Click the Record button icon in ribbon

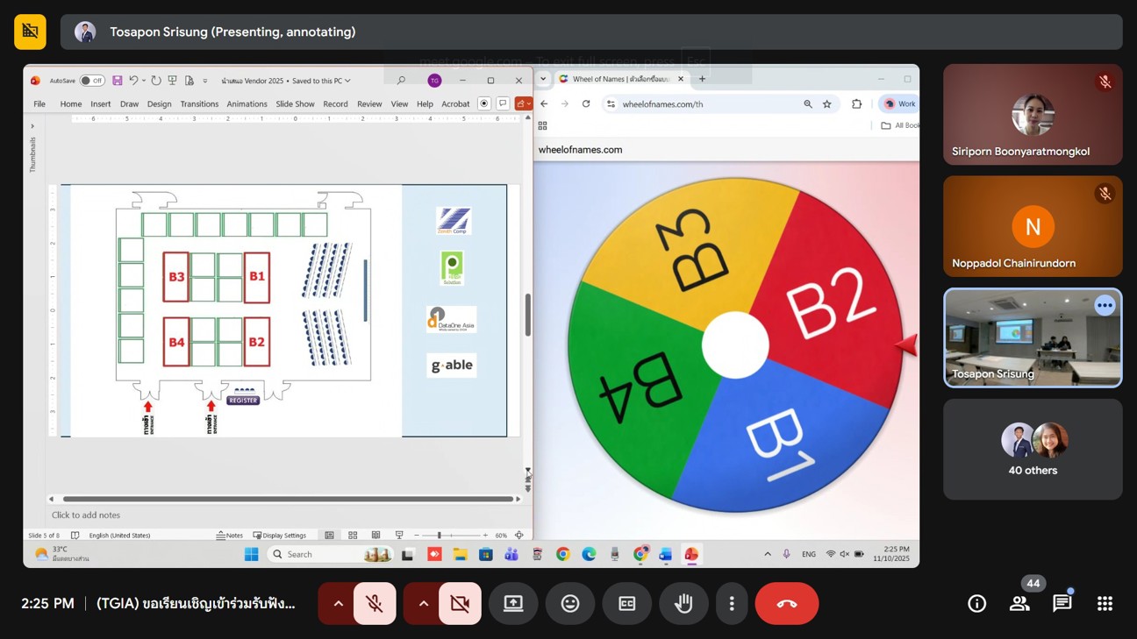point(483,103)
